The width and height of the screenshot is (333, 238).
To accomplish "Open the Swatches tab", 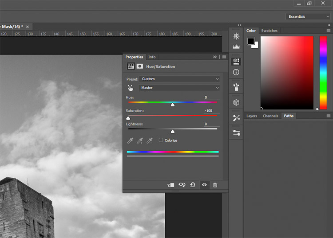I will tap(270, 31).
